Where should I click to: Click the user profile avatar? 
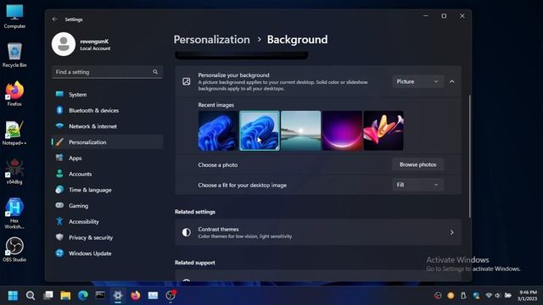[x=64, y=44]
